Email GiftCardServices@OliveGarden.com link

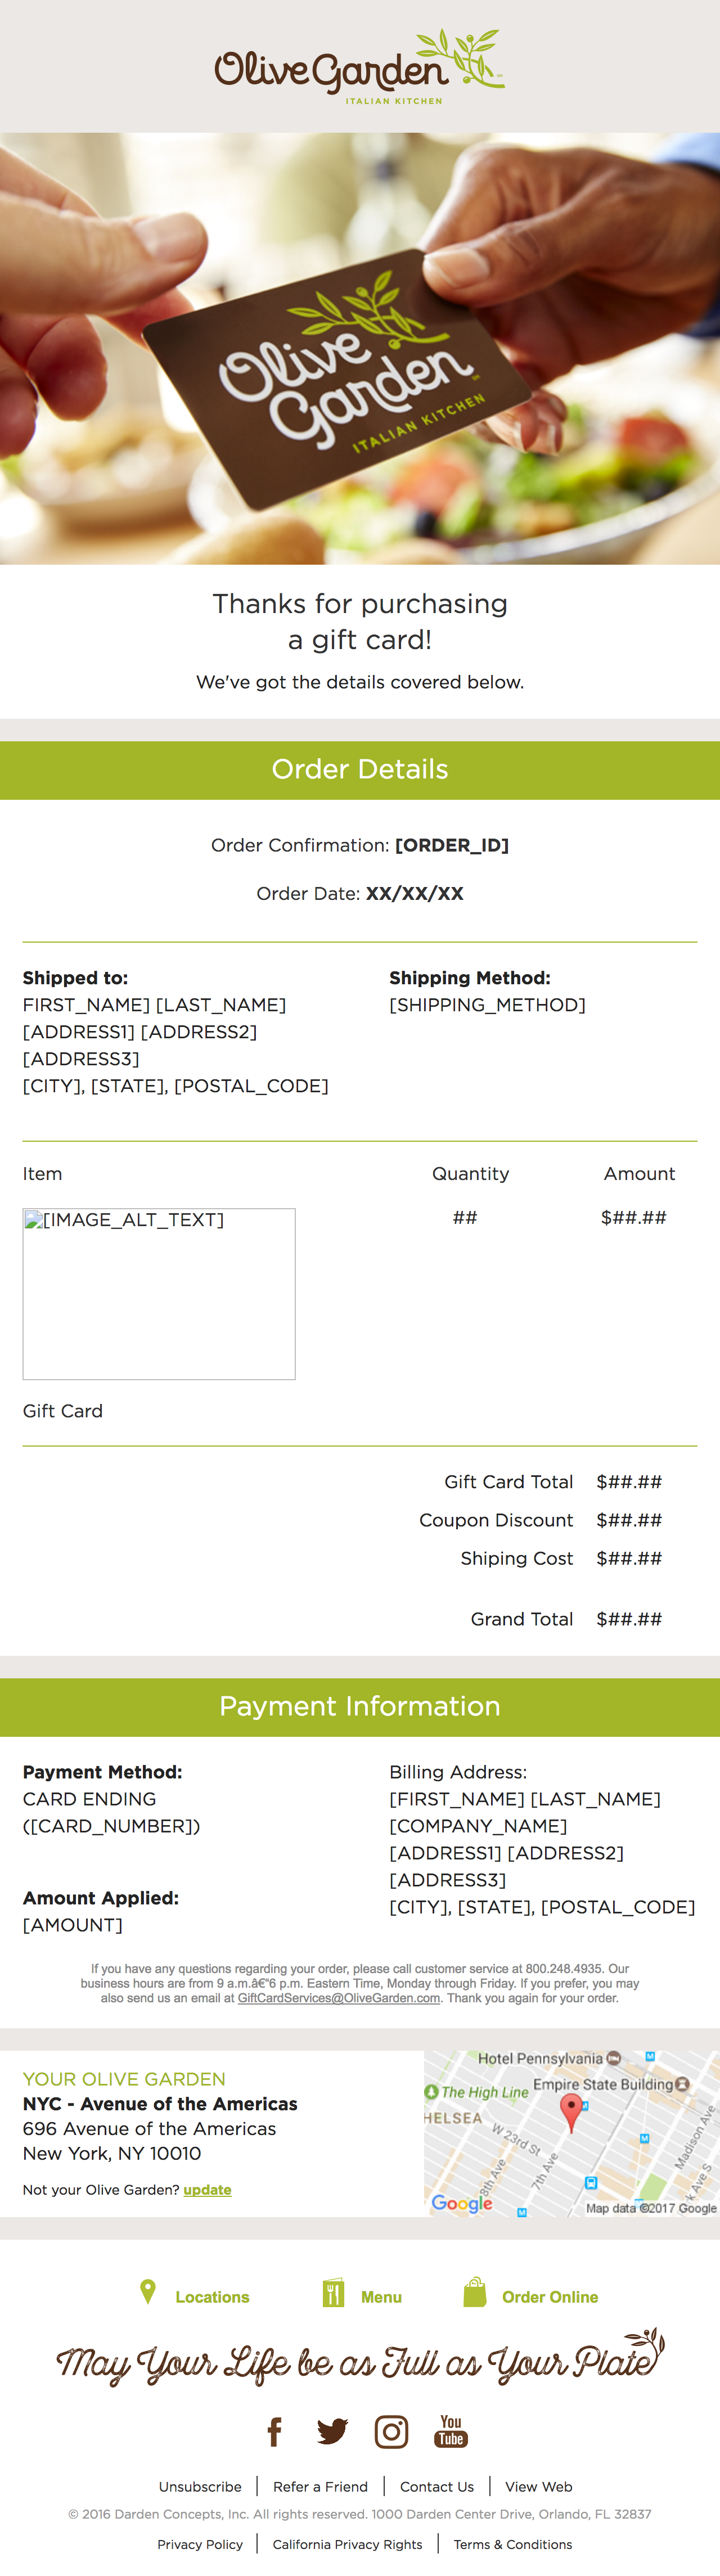pos(339,1998)
